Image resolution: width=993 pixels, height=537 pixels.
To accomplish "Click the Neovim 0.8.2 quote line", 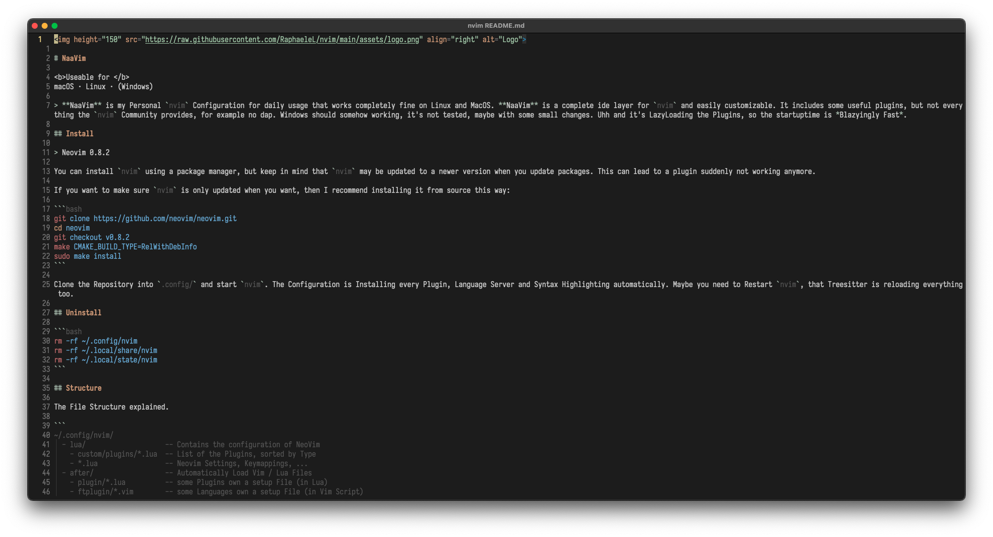I will (85, 153).
